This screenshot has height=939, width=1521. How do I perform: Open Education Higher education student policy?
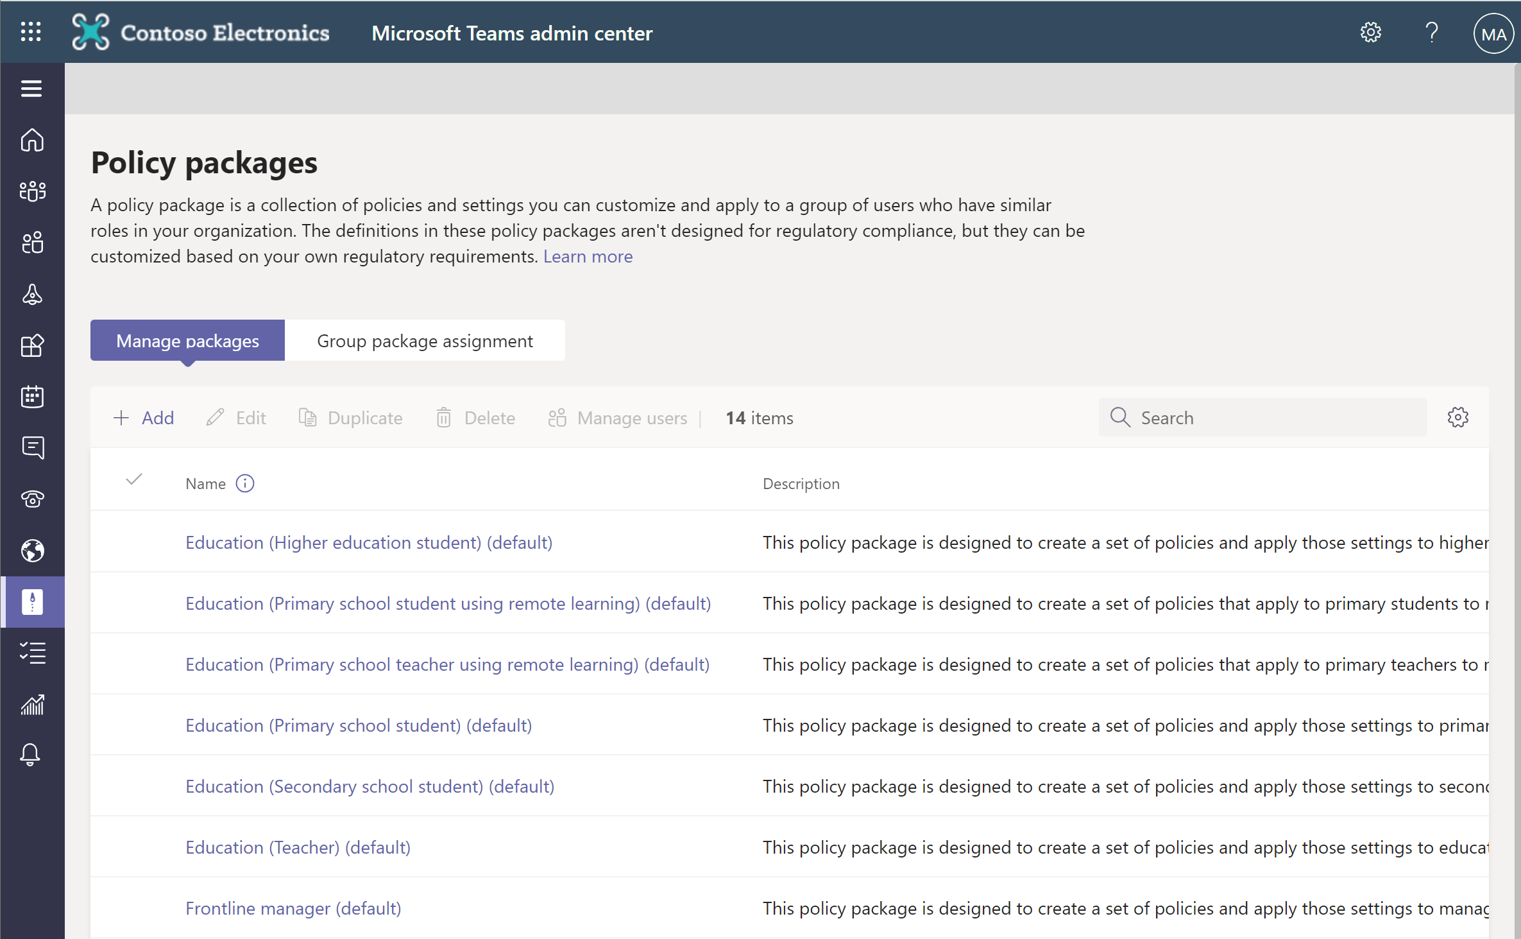point(368,541)
